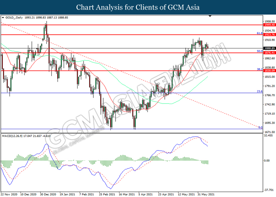The image size is (276, 197).
Task: Click the current price tag 1888.85
Action: 269,48
